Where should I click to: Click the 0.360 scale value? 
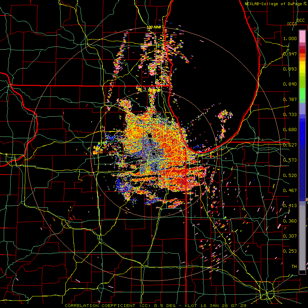pyautogui.click(x=290, y=221)
